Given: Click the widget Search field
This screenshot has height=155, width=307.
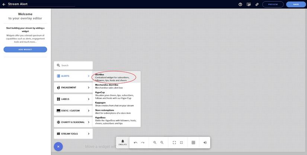Looking at the screenshot, I should tap(73, 66).
